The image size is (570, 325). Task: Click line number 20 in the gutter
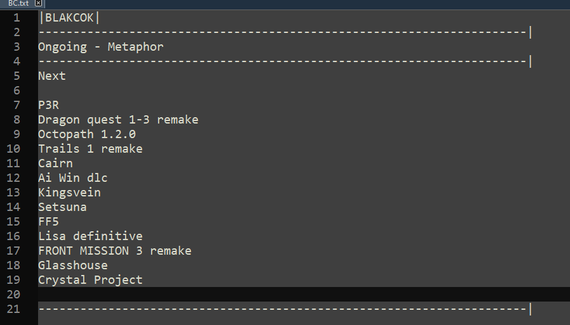tap(13, 295)
